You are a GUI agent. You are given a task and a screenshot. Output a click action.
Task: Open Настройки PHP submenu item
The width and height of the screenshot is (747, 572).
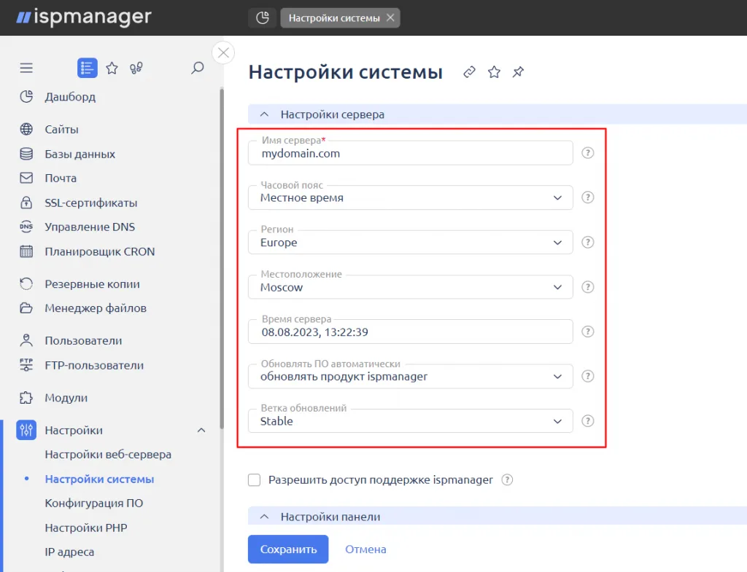pyautogui.click(x=86, y=528)
